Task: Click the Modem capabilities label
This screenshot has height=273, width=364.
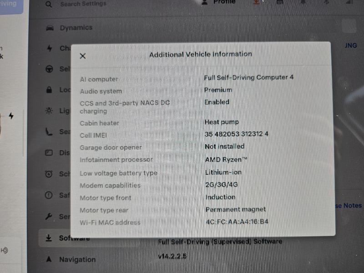Action: (110, 186)
